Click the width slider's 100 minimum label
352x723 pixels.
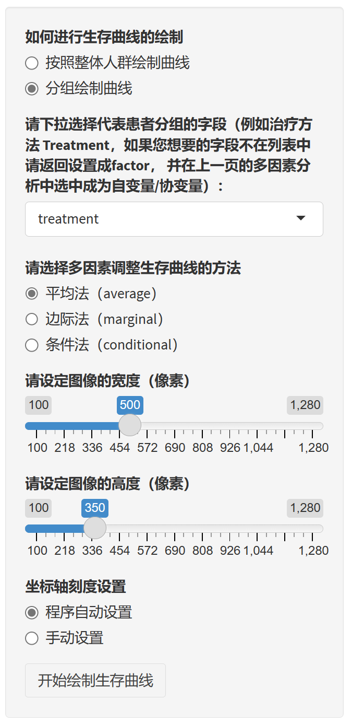point(39,405)
